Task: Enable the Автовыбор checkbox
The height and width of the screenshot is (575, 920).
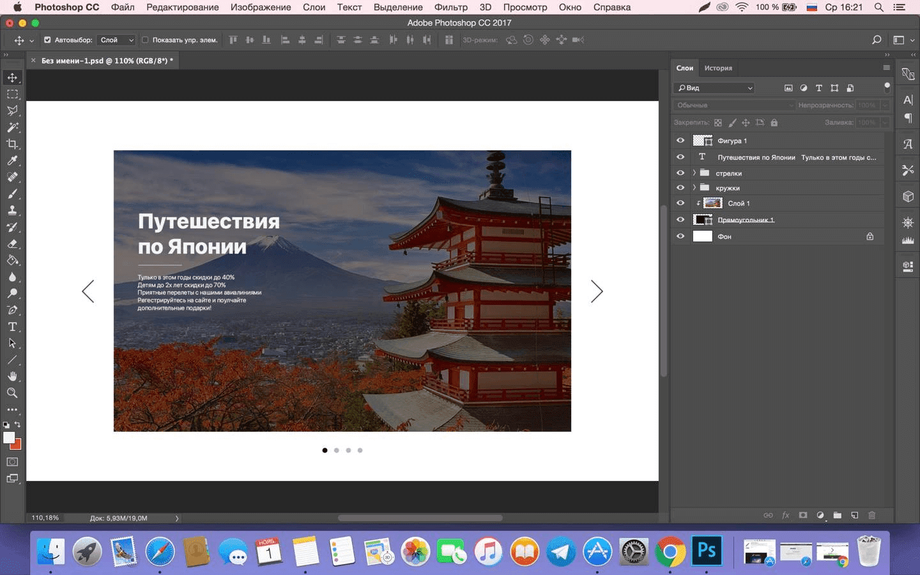Action: pyautogui.click(x=47, y=40)
